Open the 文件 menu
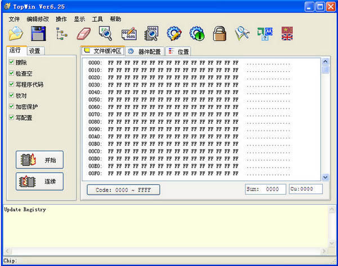 (14, 19)
